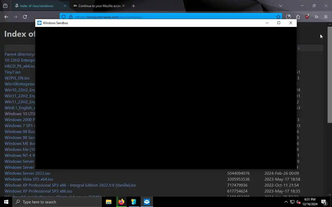Open the uBlock Origin extension icon
332x207 pixels.
307,17
